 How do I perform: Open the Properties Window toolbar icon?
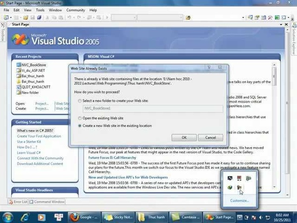[x=257, y=17]
